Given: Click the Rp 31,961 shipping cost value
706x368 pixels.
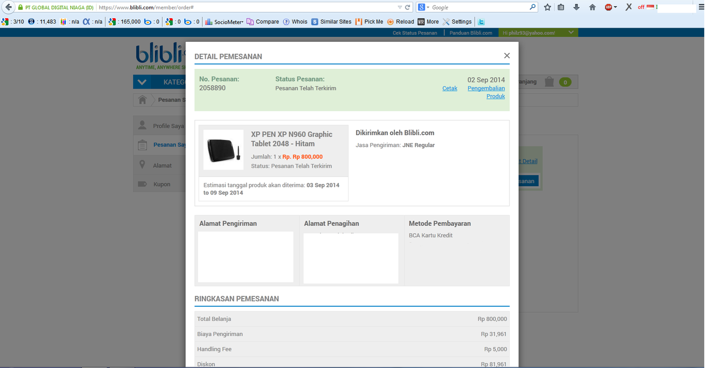Looking at the screenshot, I should point(494,334).
